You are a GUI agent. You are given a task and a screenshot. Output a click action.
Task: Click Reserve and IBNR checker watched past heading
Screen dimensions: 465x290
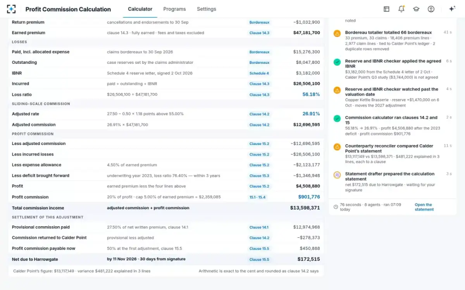tap(392, 92)
